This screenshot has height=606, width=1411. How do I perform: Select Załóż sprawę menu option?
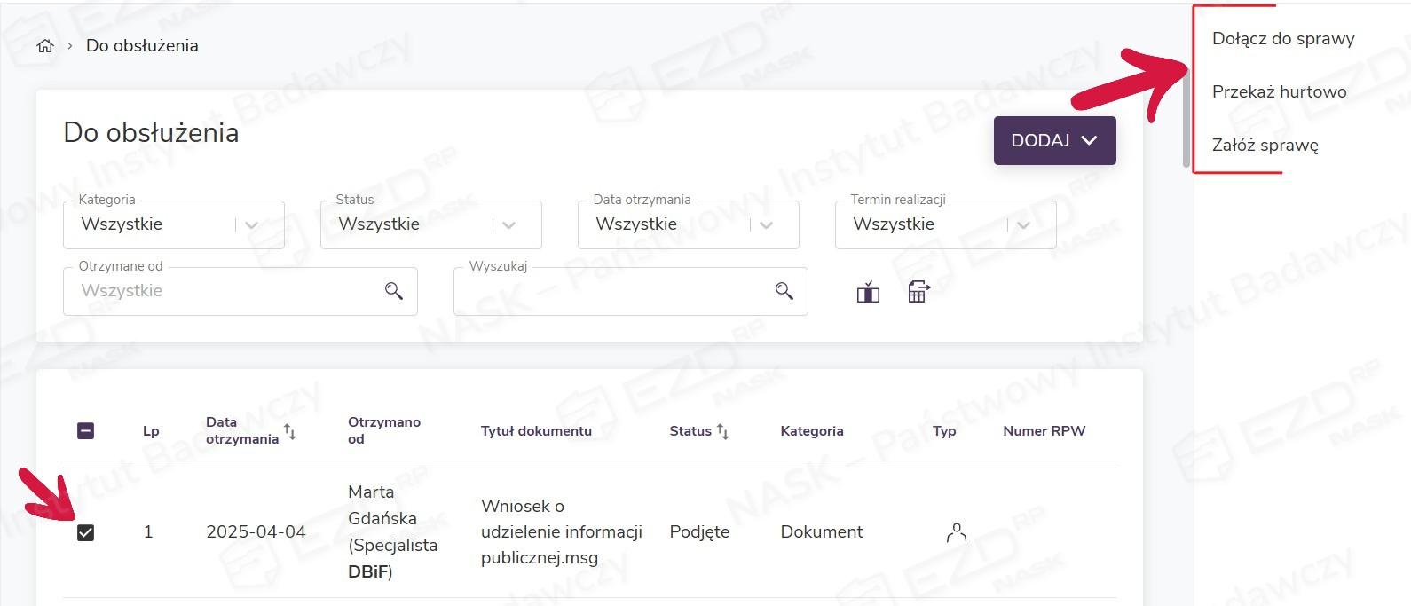pos(1265,146)
